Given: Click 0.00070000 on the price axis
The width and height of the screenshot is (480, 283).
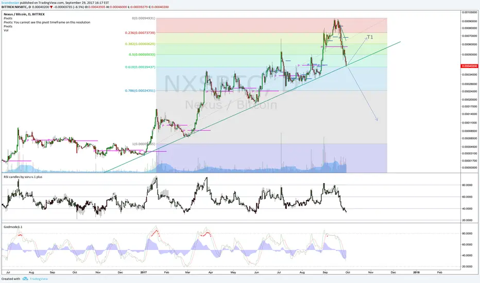Looking at the screenshot, I should pyautogui.click(x=470, y=36).
